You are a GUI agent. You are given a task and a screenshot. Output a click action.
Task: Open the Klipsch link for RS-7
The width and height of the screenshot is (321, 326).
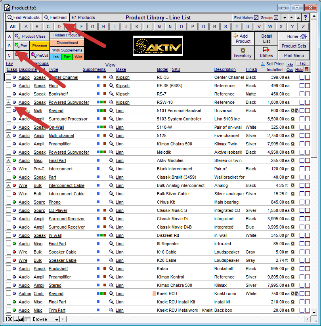122,94
